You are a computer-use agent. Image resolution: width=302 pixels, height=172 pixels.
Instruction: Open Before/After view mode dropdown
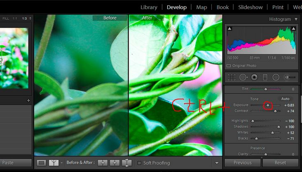click(61, 163)
